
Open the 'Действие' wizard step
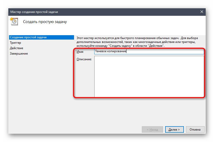point(17,48)
